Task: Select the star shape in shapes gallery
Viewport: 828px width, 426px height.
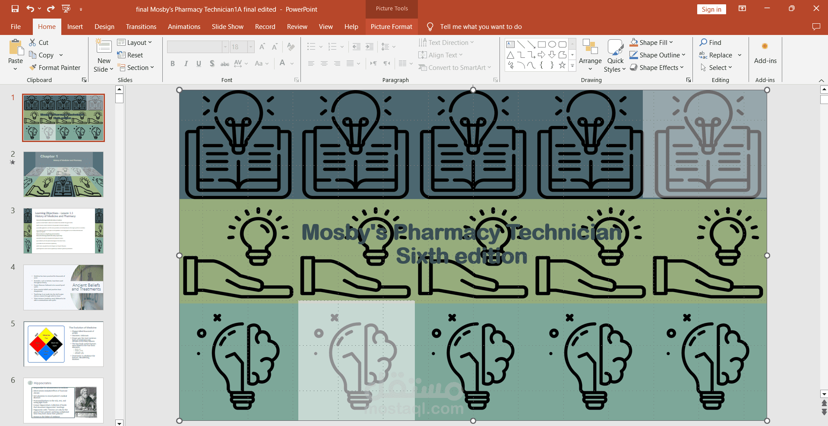Action: tap(562, 65)
